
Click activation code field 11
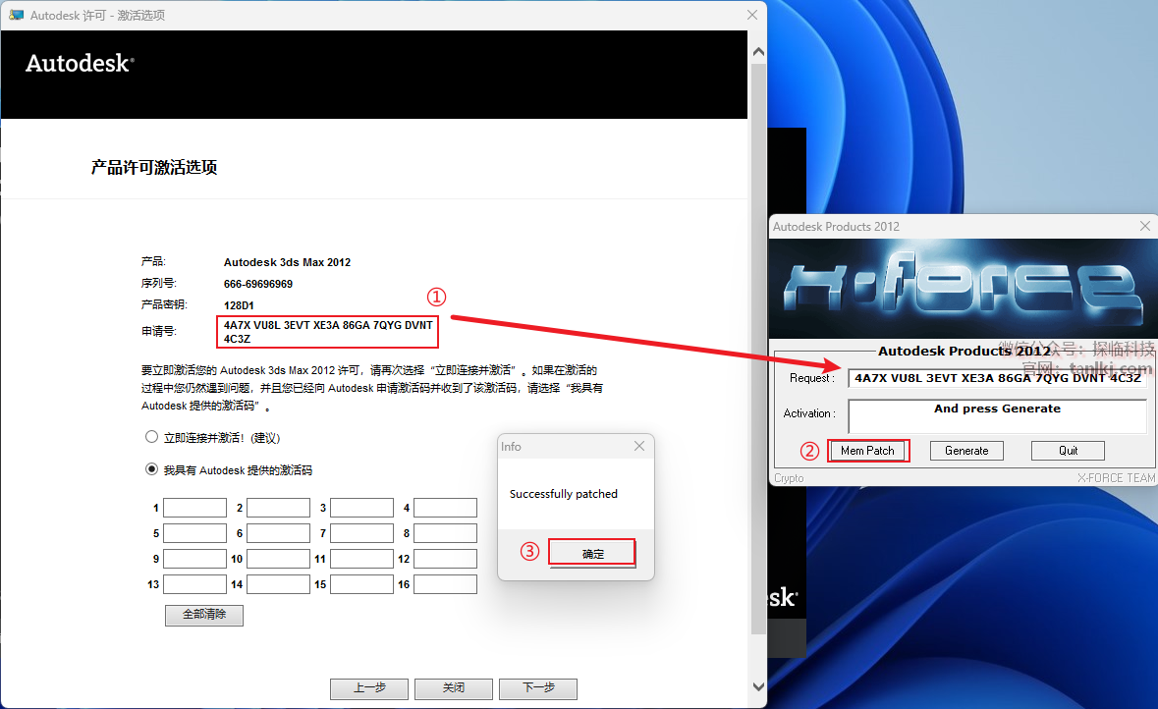[x=361, y=559]
